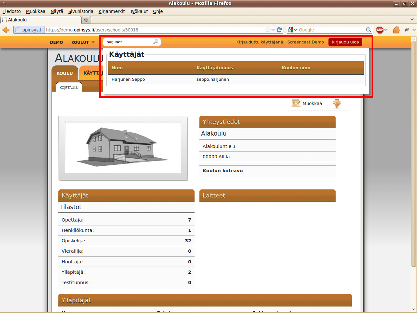This screenshot has height=313, width=417.
Task: Click the opinsys.fi site identity button
Action: [x=29, y=30]
